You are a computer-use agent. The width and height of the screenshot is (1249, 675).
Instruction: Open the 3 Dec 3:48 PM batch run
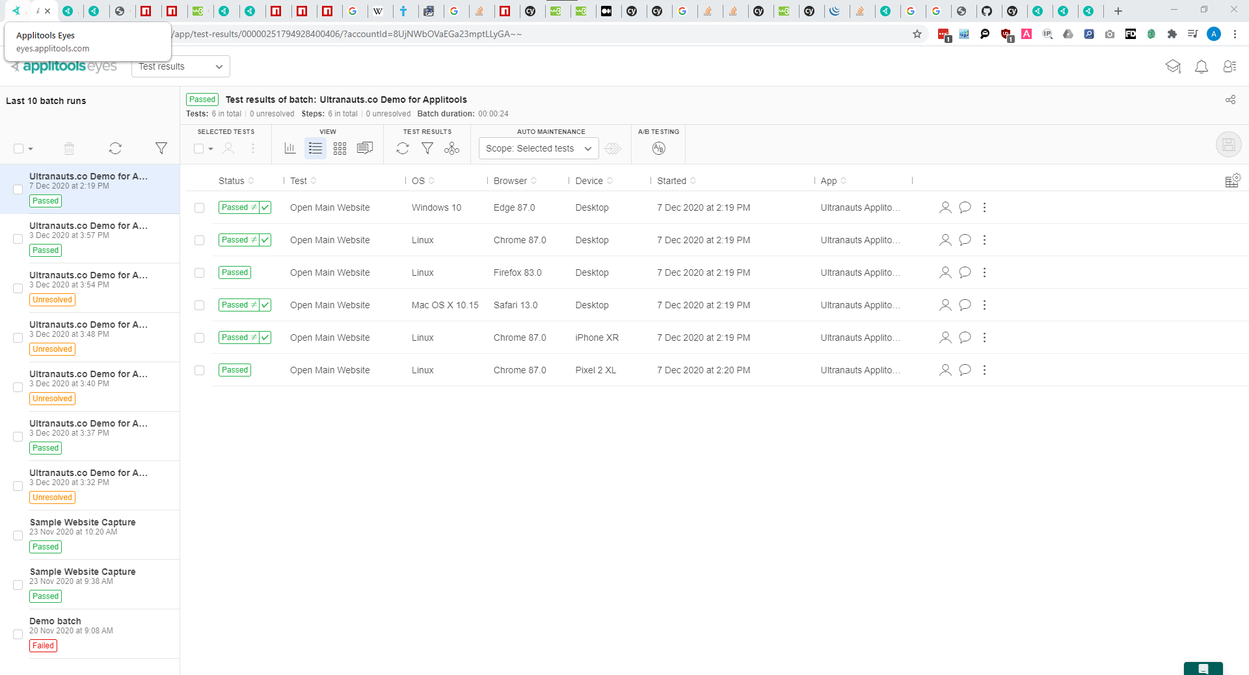click(x=90, y=337)
